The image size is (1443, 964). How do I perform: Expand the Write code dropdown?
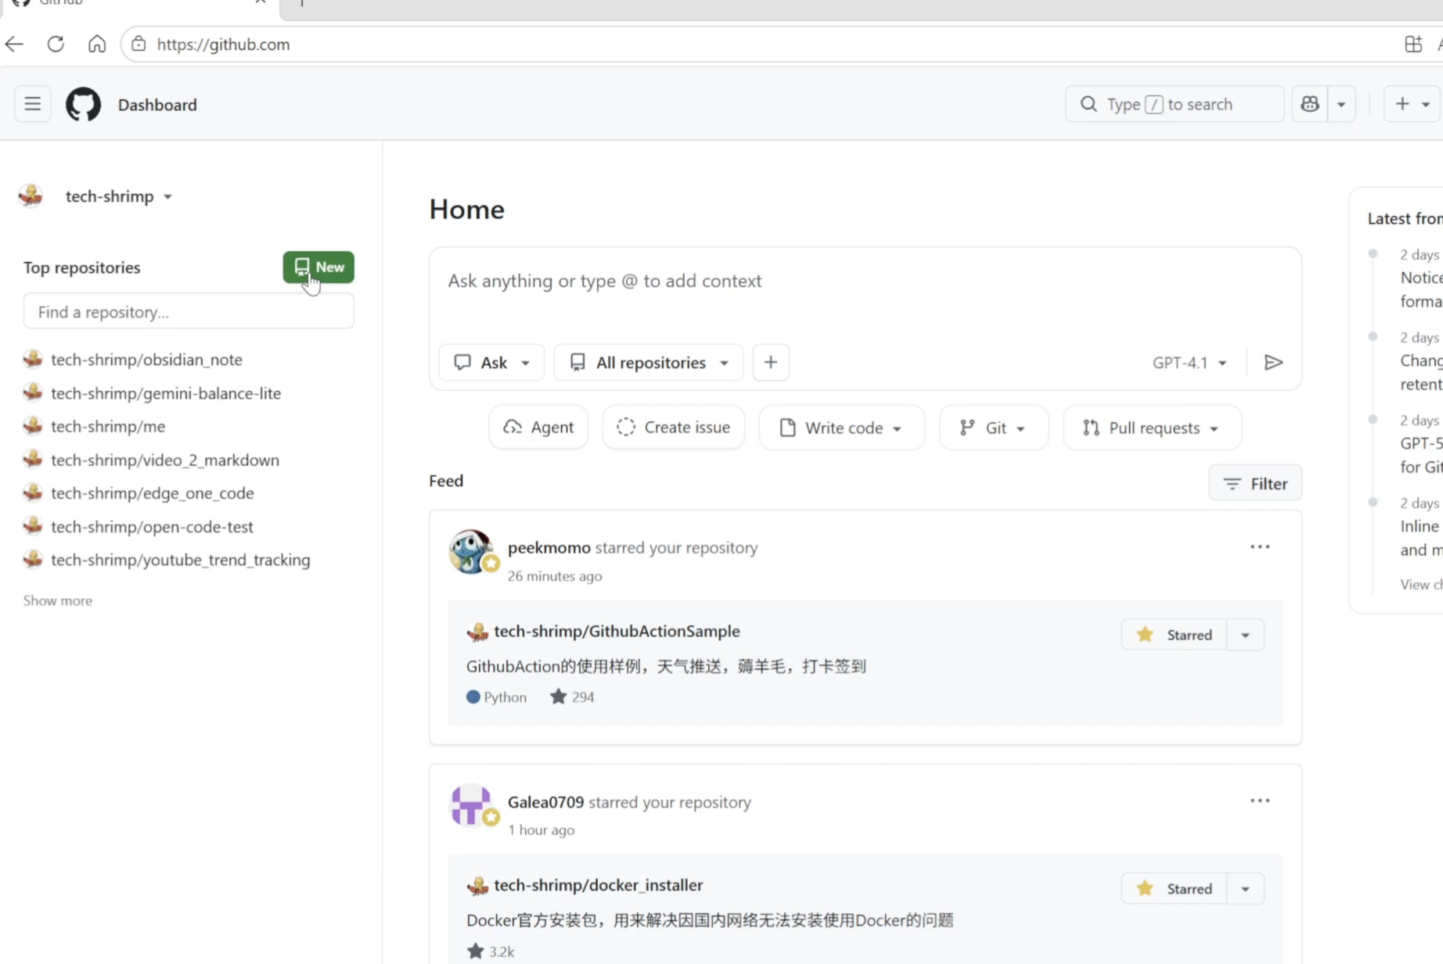tap(841, 428)
